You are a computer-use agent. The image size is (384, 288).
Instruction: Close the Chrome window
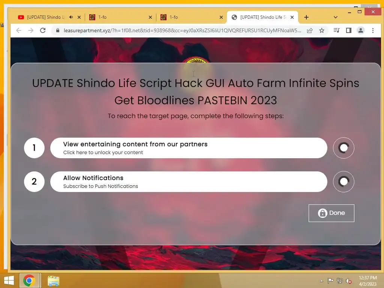[x=373, y=12]
